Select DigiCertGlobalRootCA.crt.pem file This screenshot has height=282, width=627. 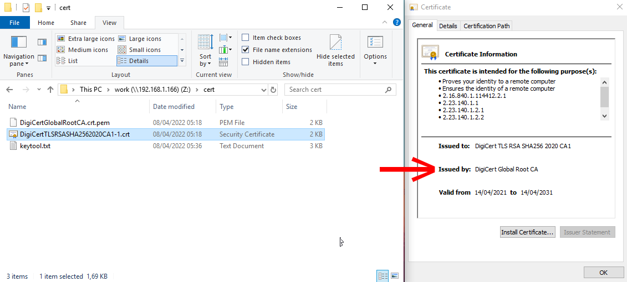166,122
